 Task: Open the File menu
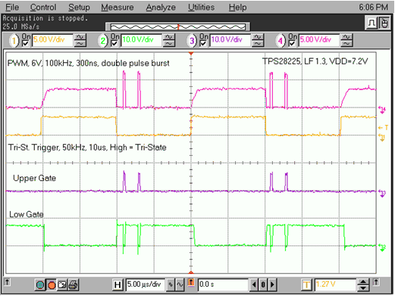[12, 7]
